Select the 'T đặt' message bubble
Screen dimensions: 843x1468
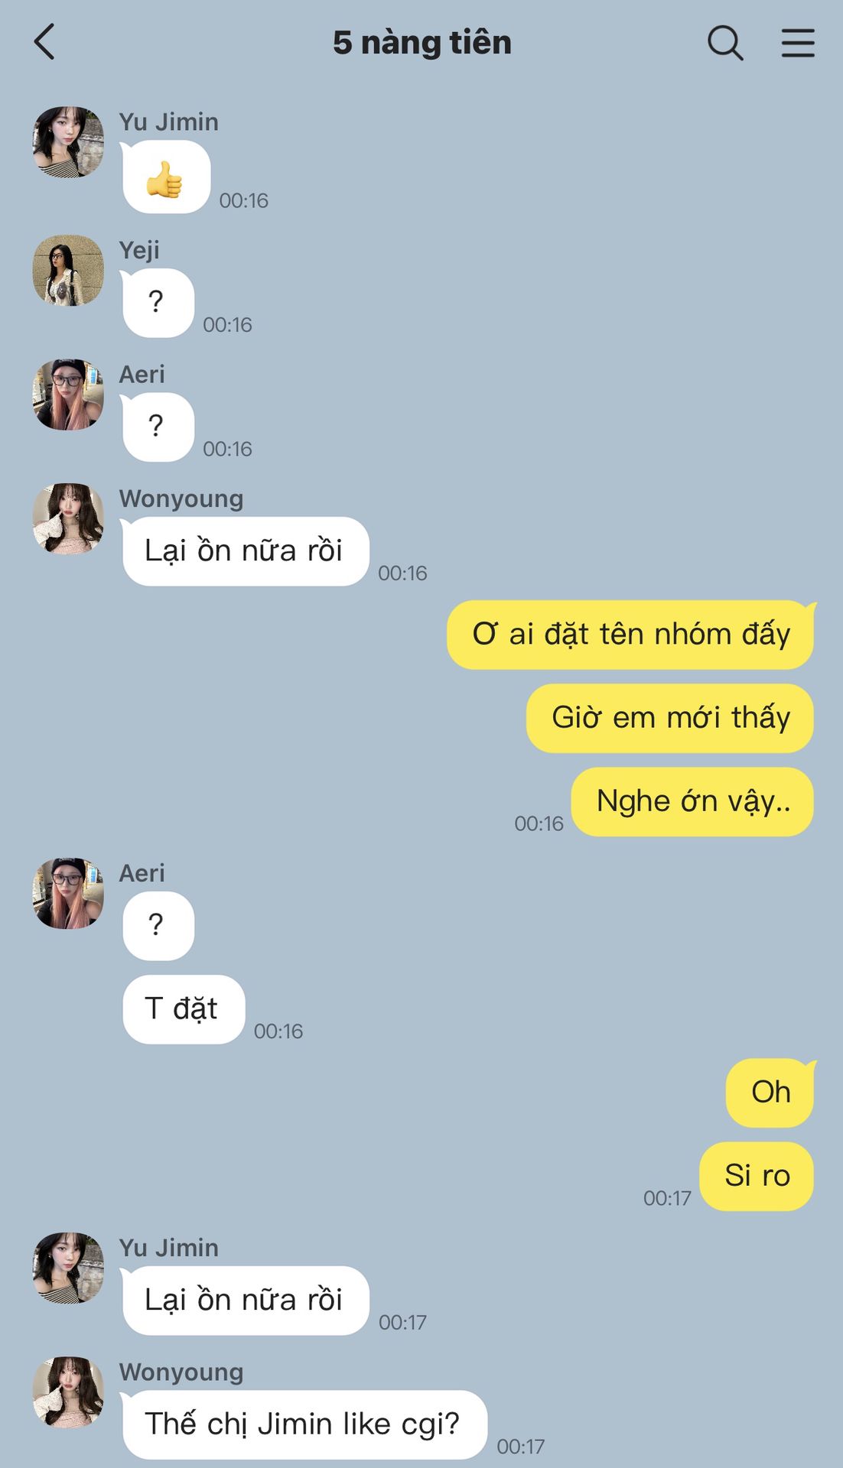pos(184,1009)
